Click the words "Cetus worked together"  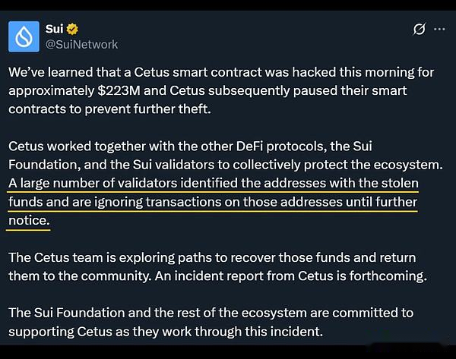click(x=77, y=146)
